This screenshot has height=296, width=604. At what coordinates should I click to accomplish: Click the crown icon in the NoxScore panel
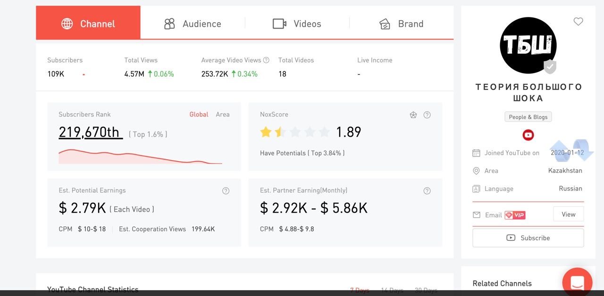tap(413, 115)
